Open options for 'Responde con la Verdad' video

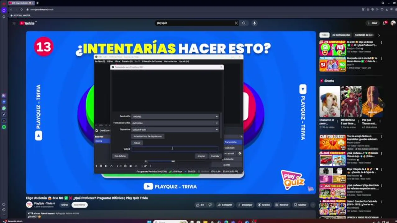[x=381, y=59]
